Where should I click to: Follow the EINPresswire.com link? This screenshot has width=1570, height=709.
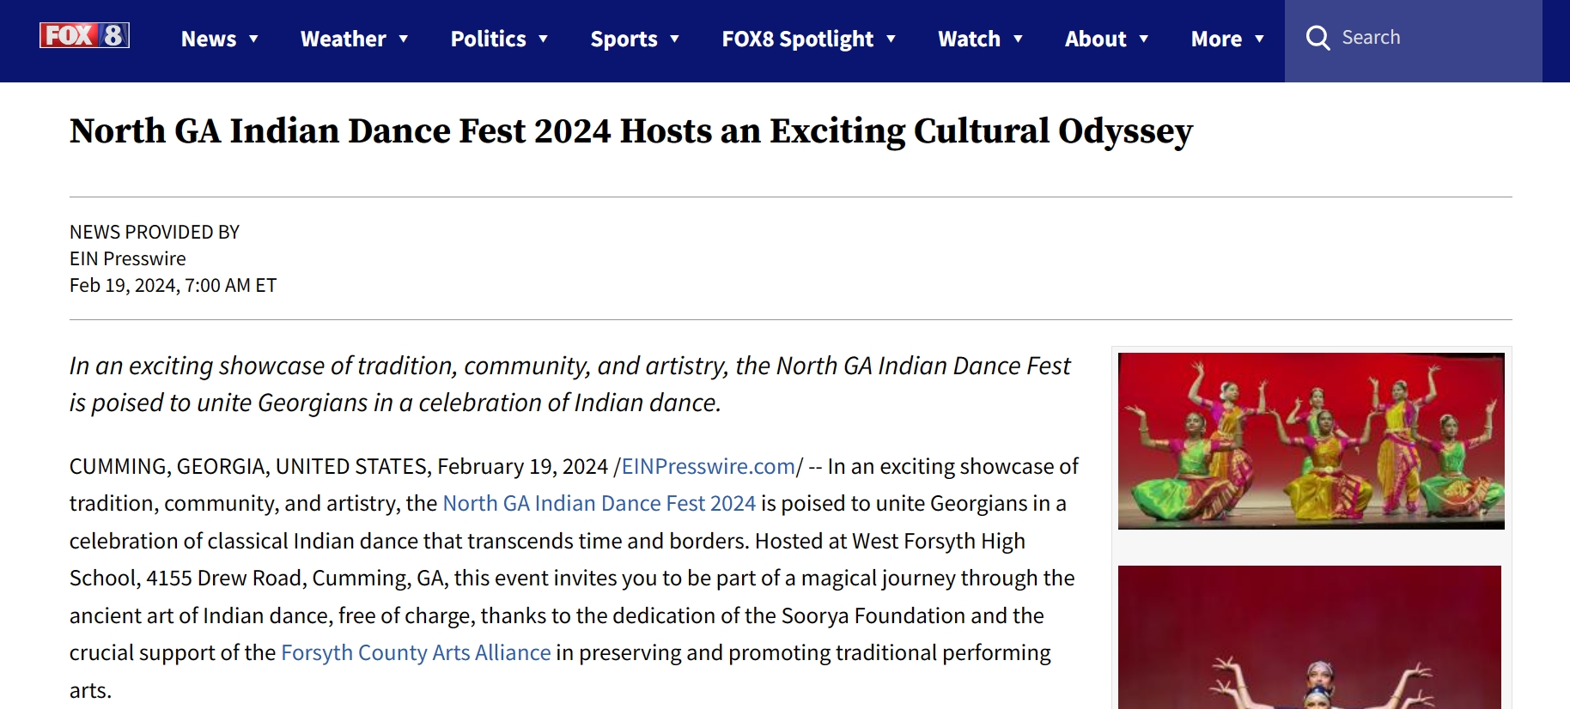point(709,466)
